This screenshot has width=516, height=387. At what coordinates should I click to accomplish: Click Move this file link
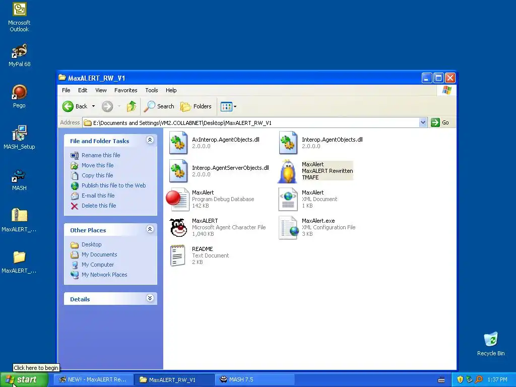pyautogui.click(x=97, y=165)
